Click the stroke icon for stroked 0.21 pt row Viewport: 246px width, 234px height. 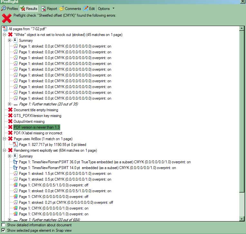pyautogui.click(x=15, y=203)
